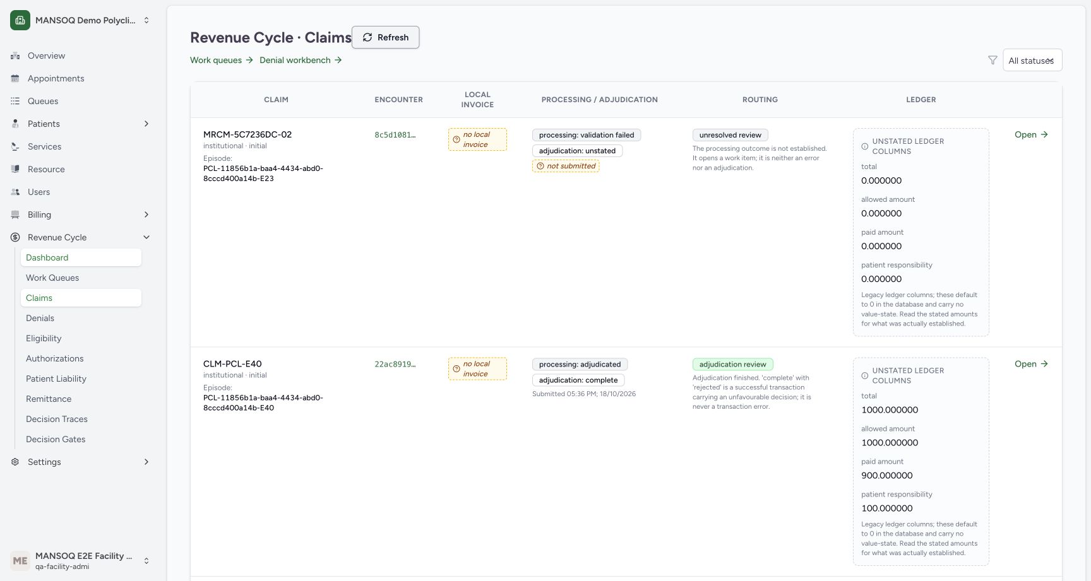Click the Appointments calendar icon
Viewport: 1091px width, 581px height.
[x=15, y=78]
